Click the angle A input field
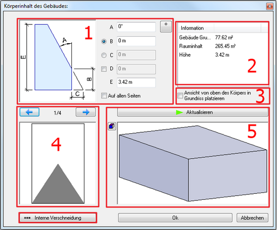This screenshot has width=277, height=230. coord(136,27)
